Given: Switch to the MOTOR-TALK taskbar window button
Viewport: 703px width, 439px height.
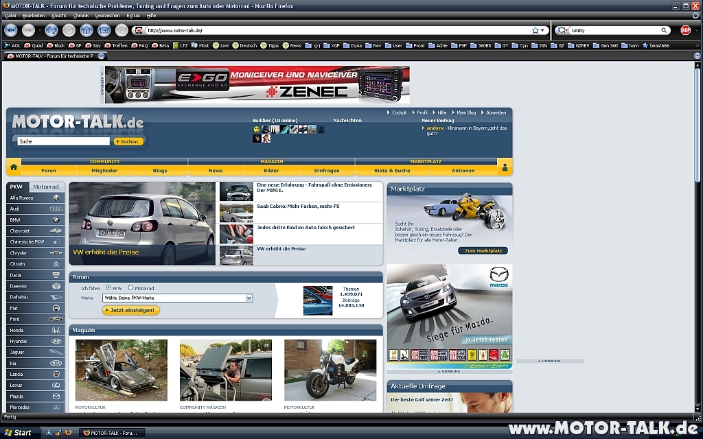Looking at the screenshot, I should click(x=113, y=433).
